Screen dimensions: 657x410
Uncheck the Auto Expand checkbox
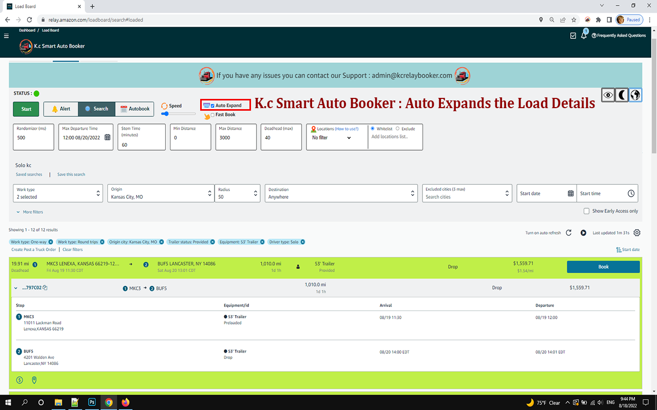[x=212, y=106]
